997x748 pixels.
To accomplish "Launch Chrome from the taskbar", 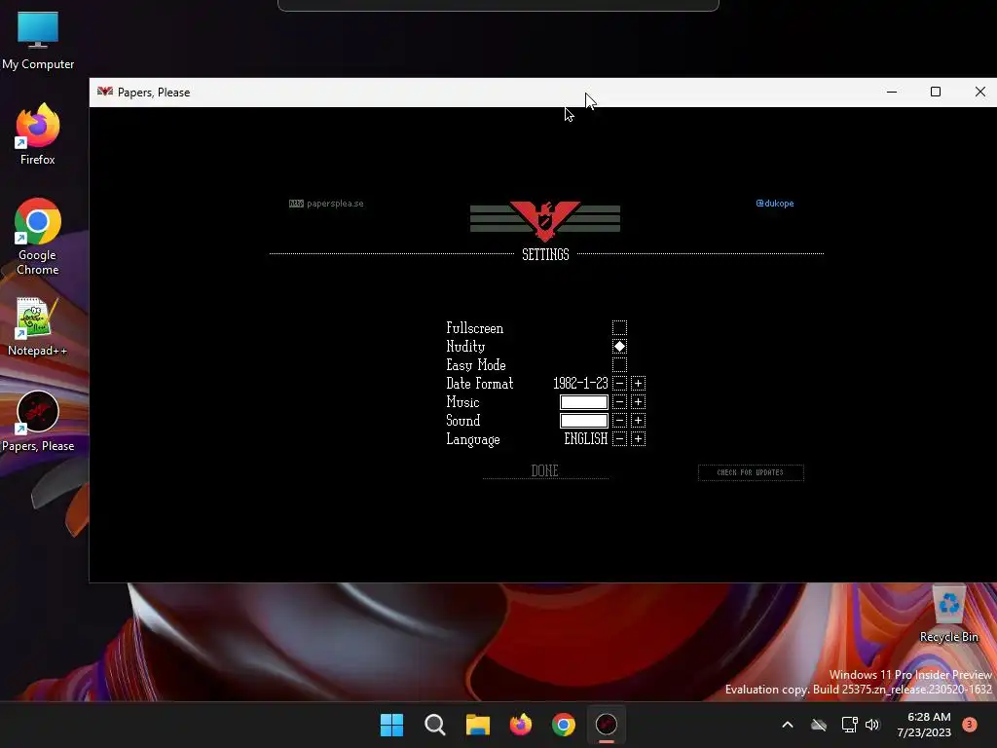I will coord(564,725).
